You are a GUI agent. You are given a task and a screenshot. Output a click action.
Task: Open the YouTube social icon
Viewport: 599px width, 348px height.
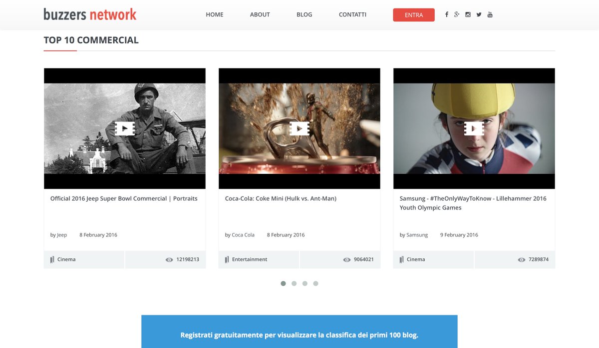(x=490, y=14)
